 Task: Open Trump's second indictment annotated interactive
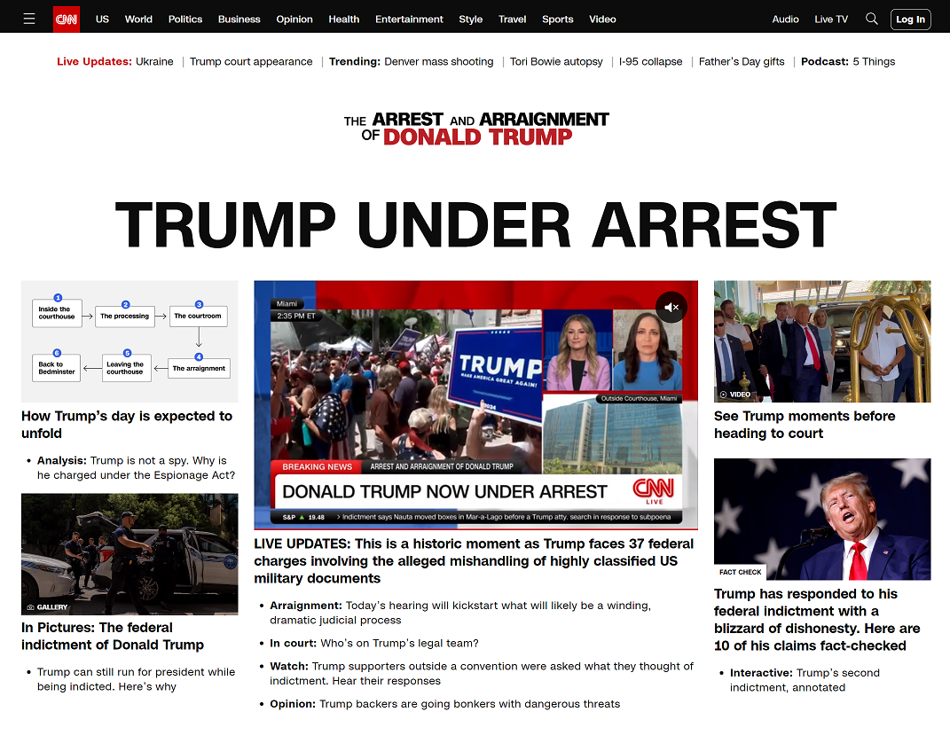pos(805,680)
